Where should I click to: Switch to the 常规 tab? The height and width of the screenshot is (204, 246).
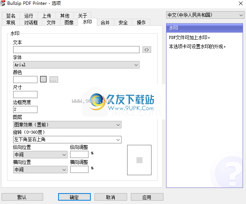(10, 22)
